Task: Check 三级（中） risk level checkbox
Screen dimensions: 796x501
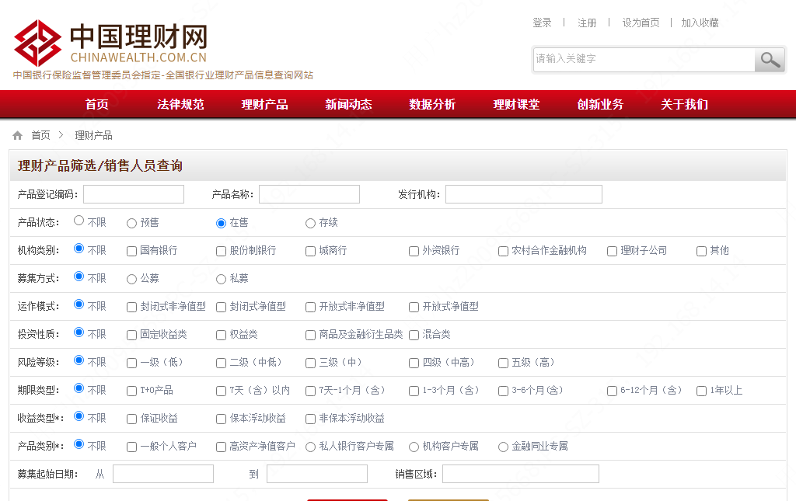Action: pos(310,363)
